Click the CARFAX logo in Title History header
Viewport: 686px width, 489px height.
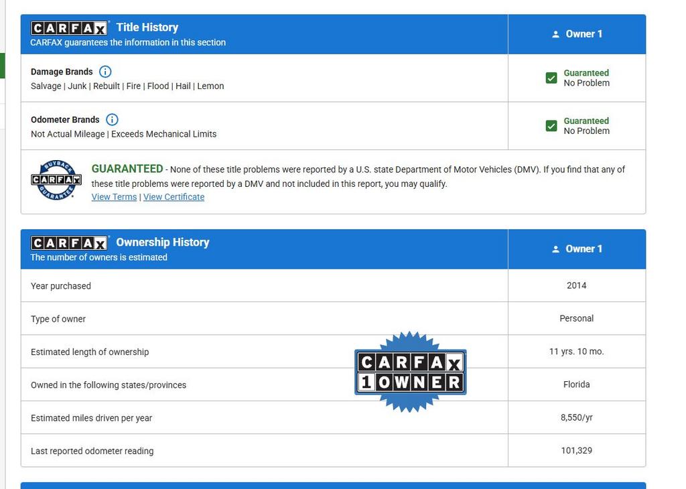69,28
